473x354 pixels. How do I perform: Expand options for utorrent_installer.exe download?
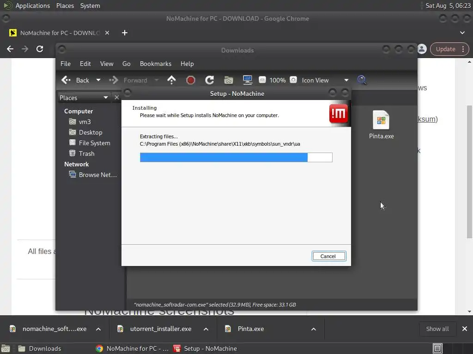[x=206, y=329]
